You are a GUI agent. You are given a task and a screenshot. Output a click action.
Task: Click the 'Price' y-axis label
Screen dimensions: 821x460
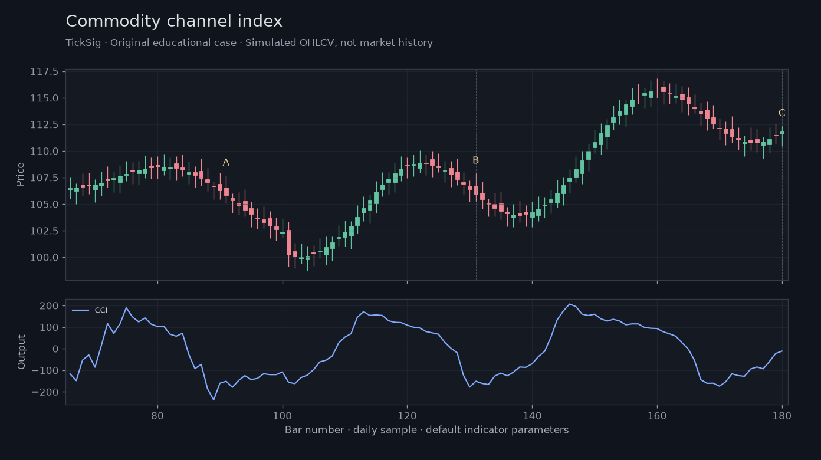21,175
